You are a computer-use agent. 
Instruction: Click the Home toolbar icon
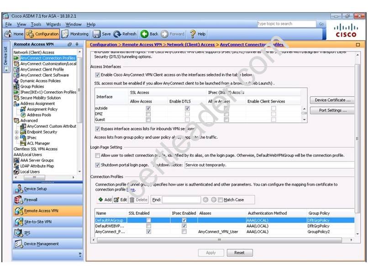tap(8, 34)
